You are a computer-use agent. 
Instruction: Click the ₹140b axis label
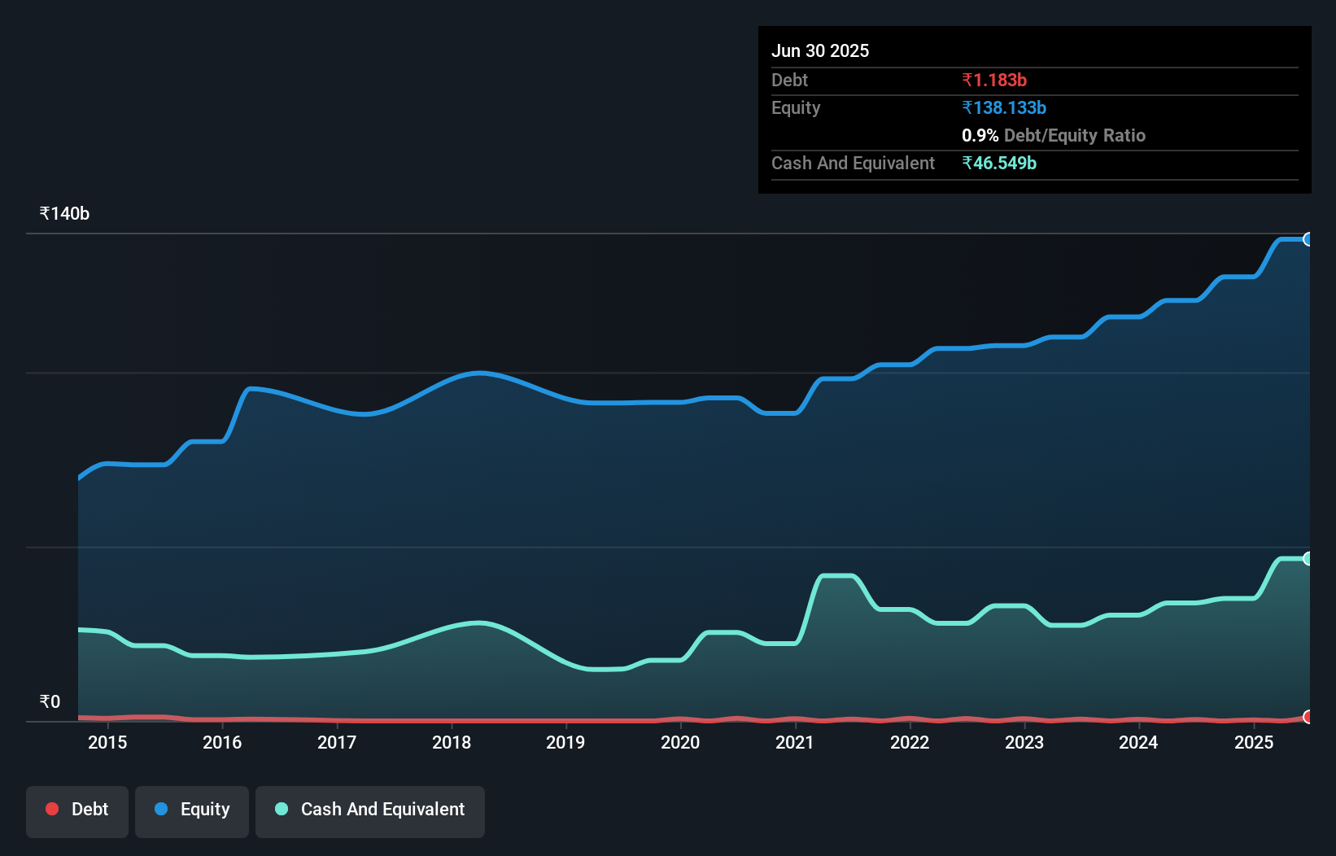tap(63, 212)
